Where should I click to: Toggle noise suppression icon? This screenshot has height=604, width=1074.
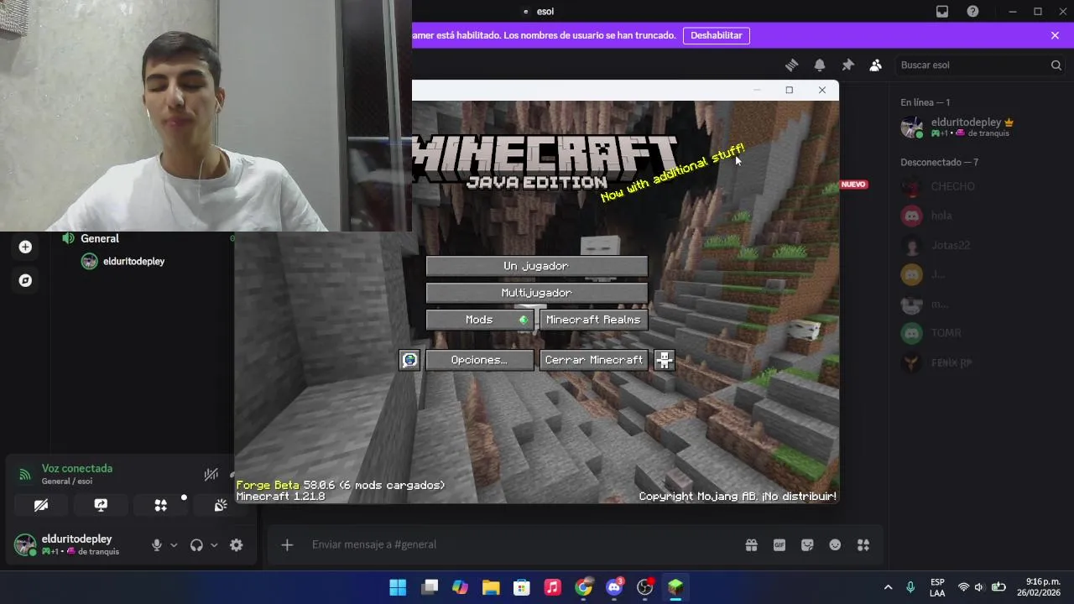point(211,474)
